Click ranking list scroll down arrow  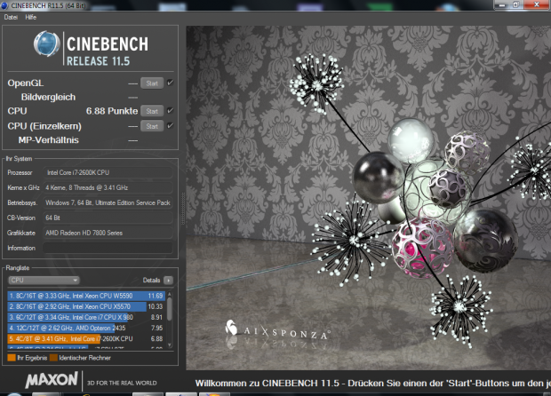point(170,345)
